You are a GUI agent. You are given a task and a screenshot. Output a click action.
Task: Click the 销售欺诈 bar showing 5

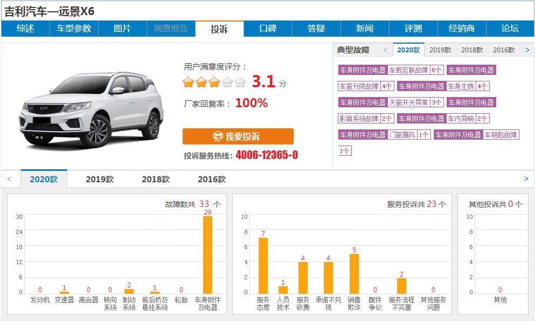(354, 274)
